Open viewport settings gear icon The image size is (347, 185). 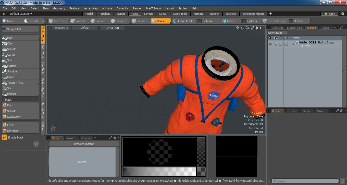[x=257, y=28]
